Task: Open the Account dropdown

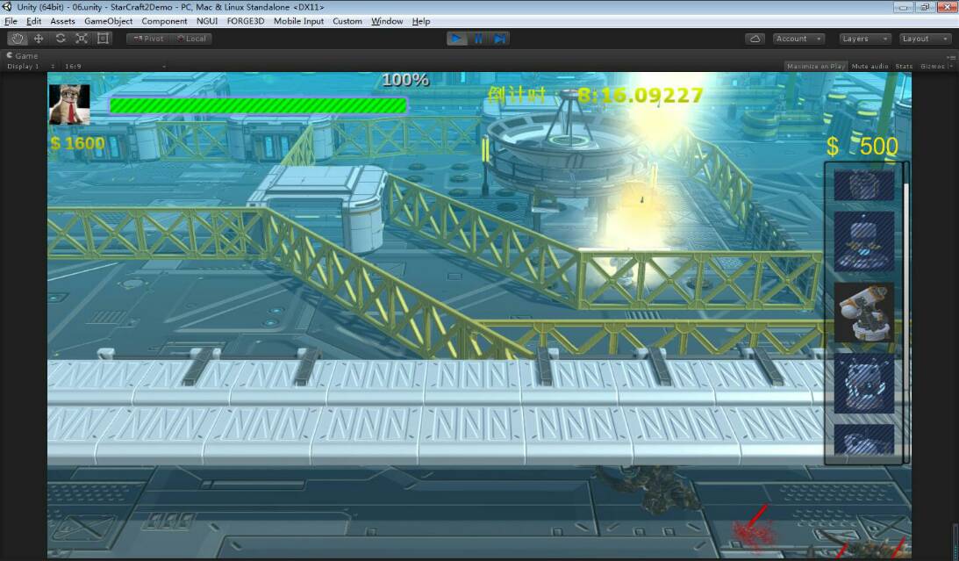Action: [x=798, y=39]
